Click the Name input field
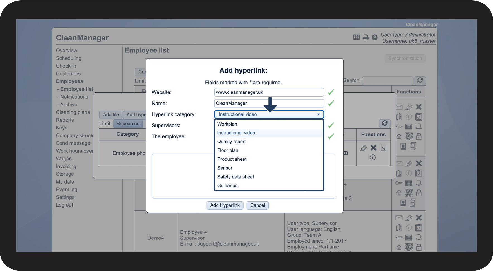The width and height of the screenshot is (493, 271). tap(269, 103)
